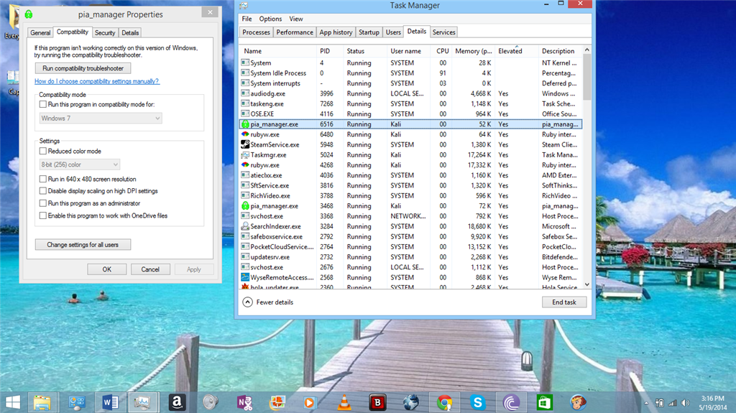This screenshot has width=736, height=413.
Task: Open the 8-bit (256) color dropdown
Action: click(x=79, y=164)
